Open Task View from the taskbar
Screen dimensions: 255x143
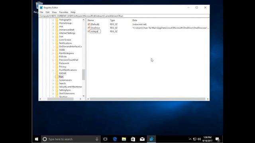point(105,139)
